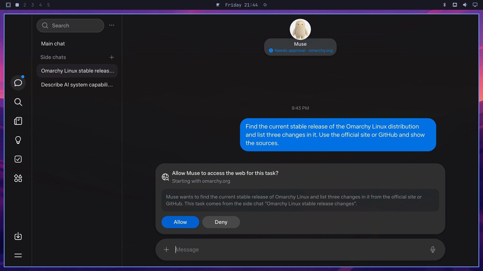Select the active workspace 1 indicator
Screen dimensions: 483x271
pos(17,5)
